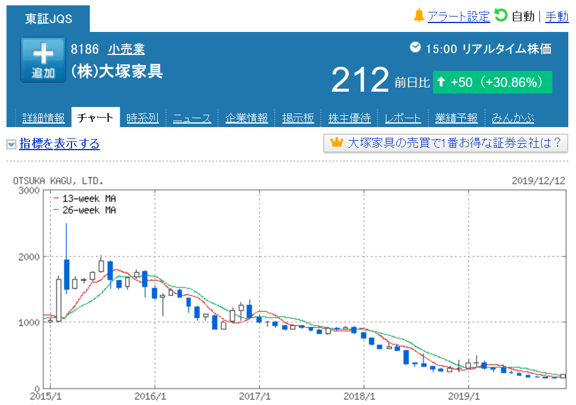Click the green up-arrow price change icon

[x=441, y=82]
